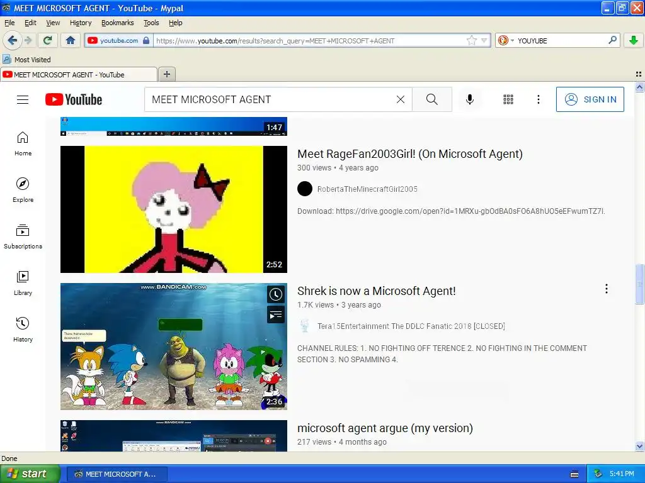Open the YouTube apps grid icon
The width and height of the screenshot is (645, 483).
click(508, 99)
